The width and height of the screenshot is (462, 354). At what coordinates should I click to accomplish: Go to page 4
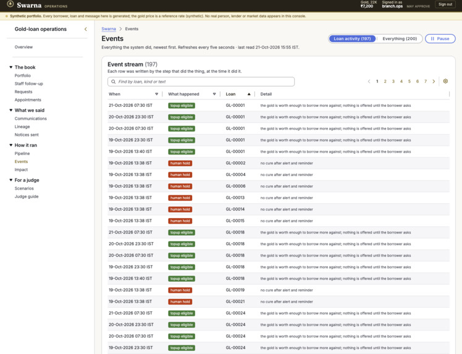coord(401,82)
